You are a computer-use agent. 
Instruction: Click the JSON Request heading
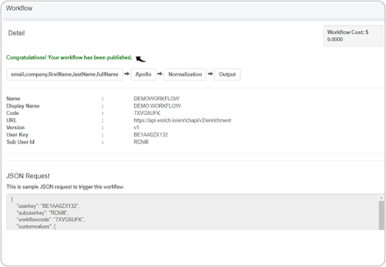[28, 176]
